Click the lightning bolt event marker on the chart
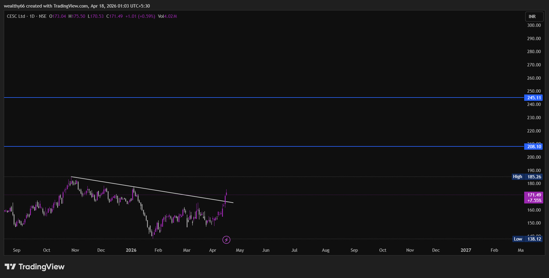Viewport: 549px width, 278px height. (226, 239)
